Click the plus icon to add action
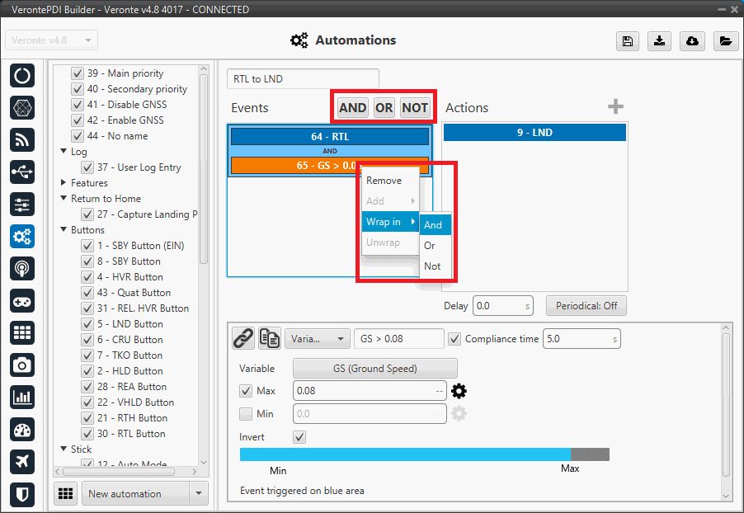Viewport: 744px width, 513px height. (x=615, y=107)
